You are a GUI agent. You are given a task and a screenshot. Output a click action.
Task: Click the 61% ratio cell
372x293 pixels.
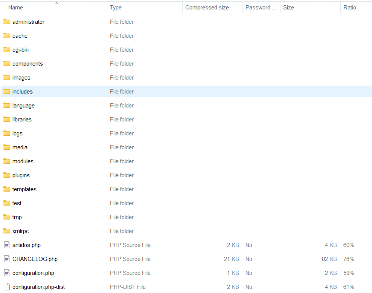pos(349,287)
